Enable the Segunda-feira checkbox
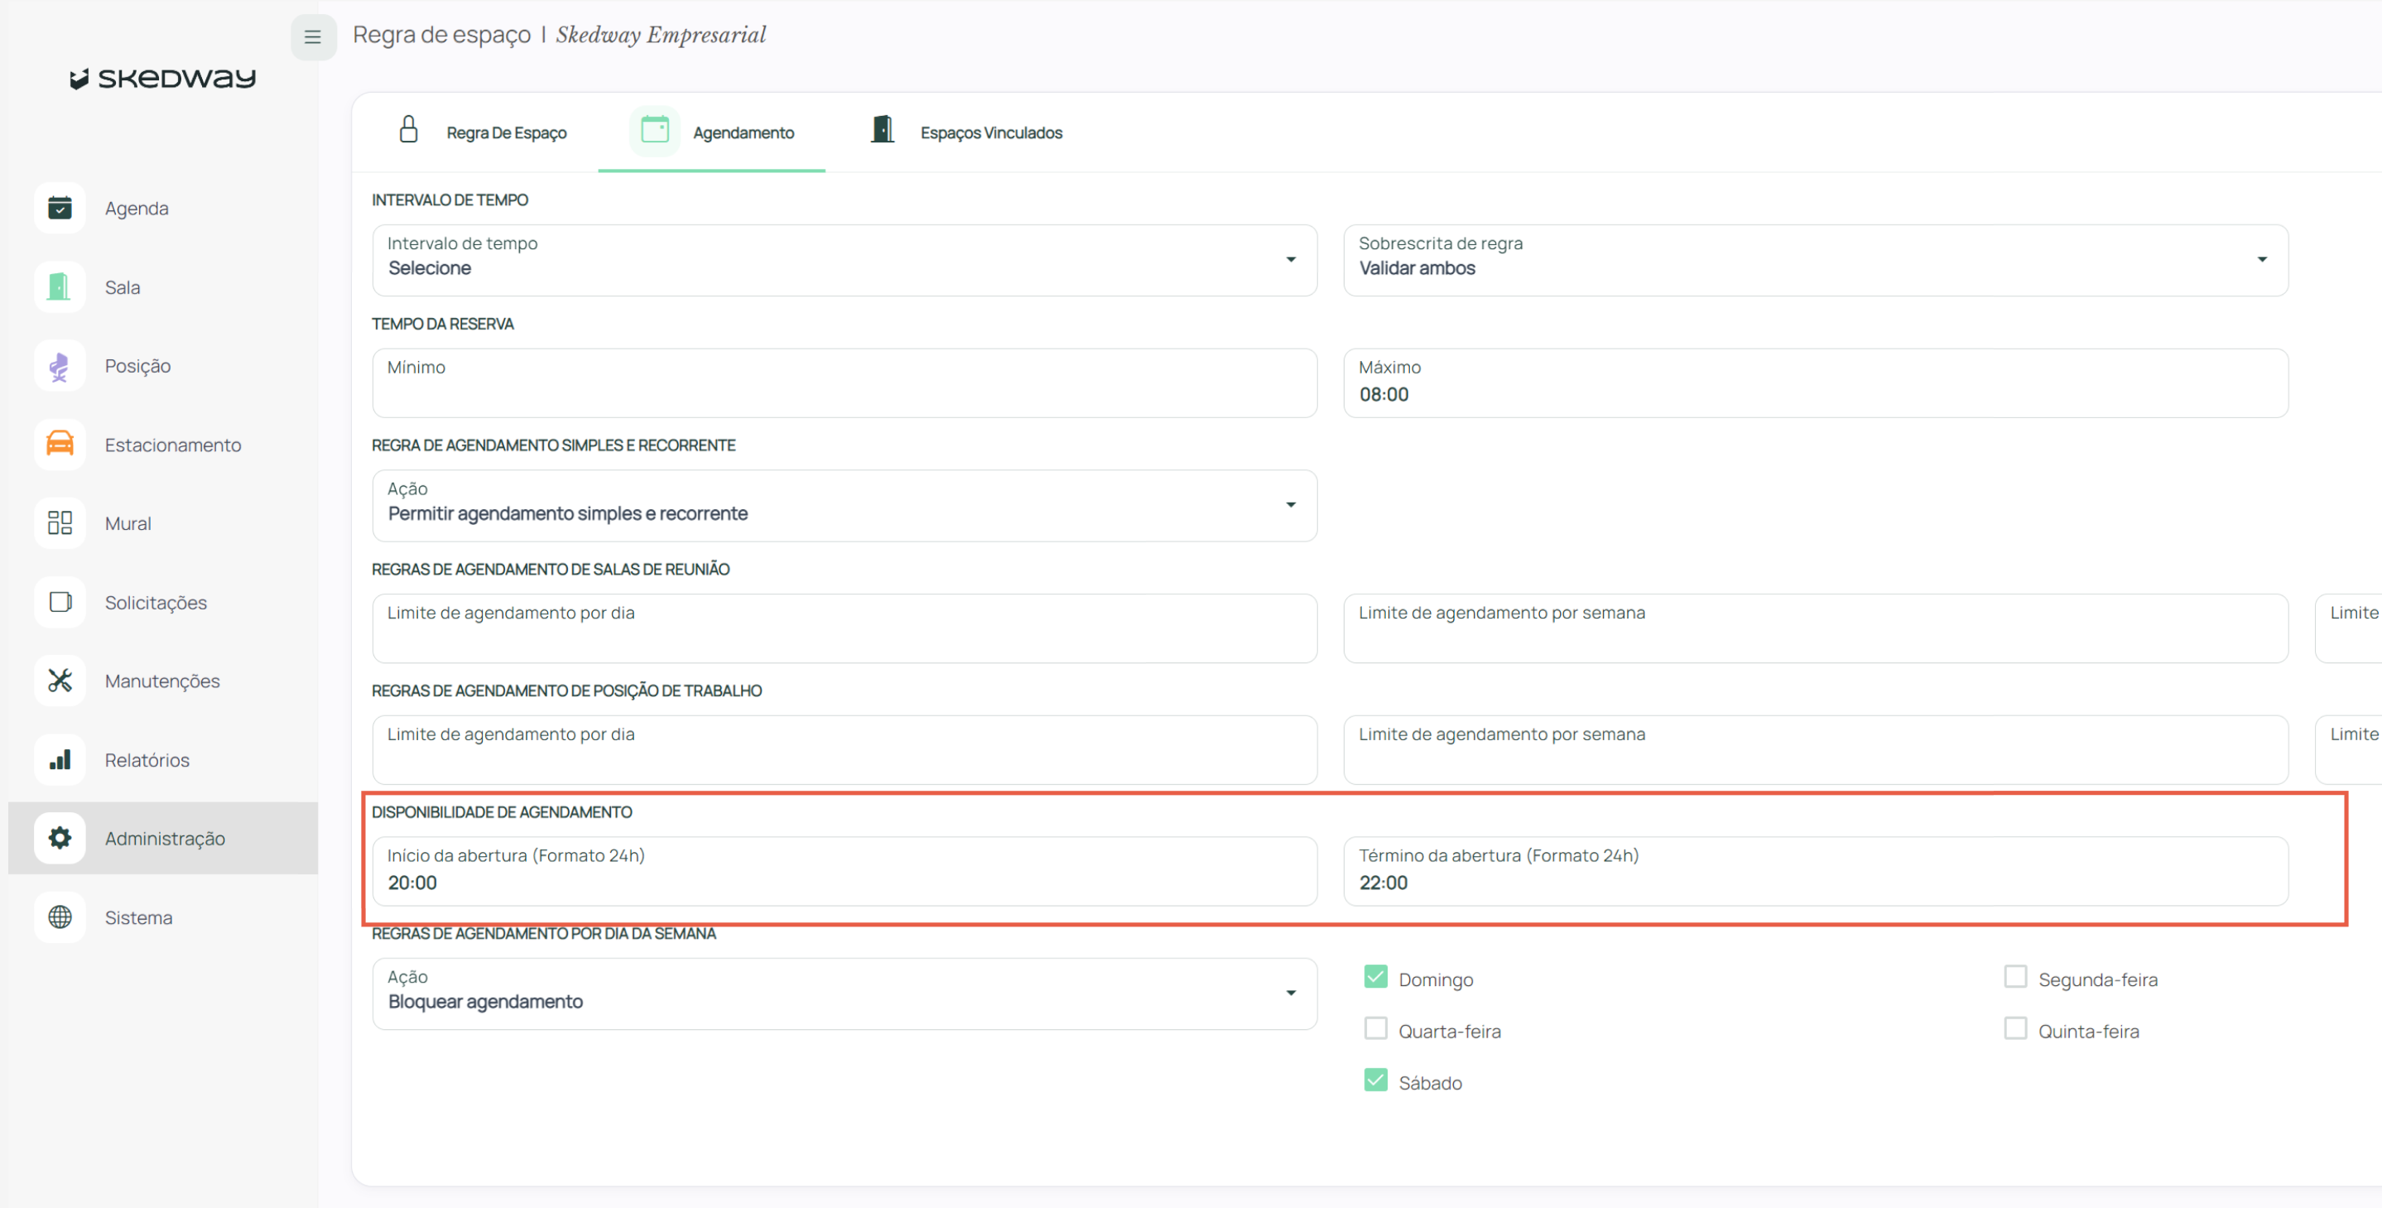The height and width of the screenshot is (1208, 2382). point(2015,978)
